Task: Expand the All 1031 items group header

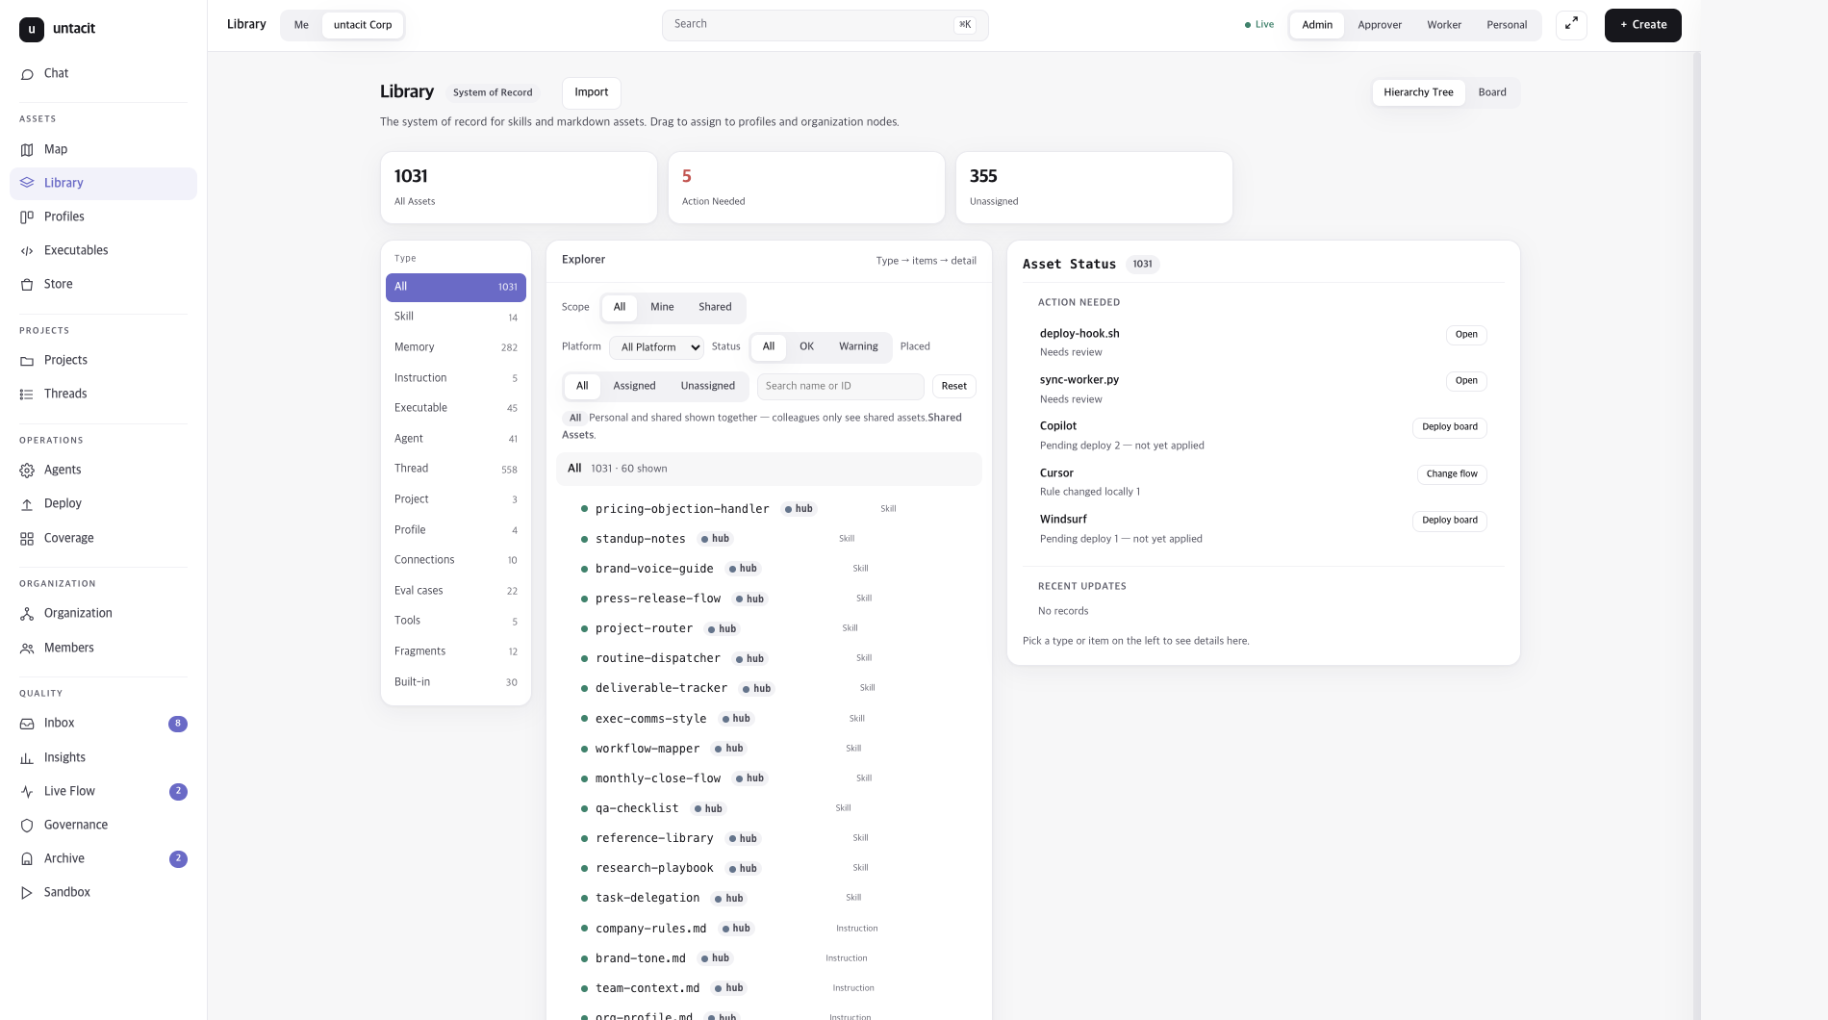Action: [769, 469]
